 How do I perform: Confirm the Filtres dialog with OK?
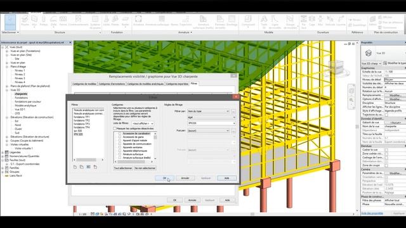tap(165, 178)
